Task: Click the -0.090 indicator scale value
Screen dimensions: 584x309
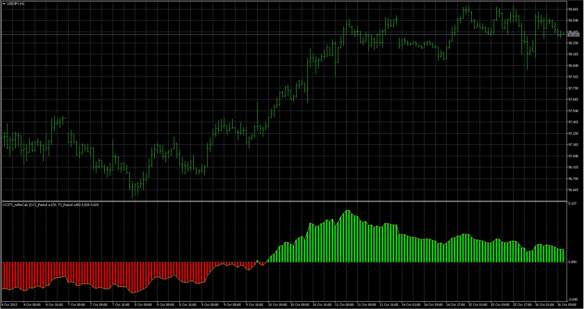Action: point(572,300)
